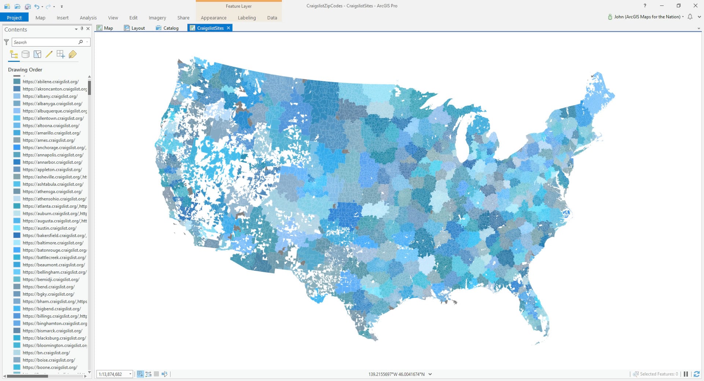Select List By Drawing Order view
Viewport: 704px width, 381px height.
coord(14,55)
